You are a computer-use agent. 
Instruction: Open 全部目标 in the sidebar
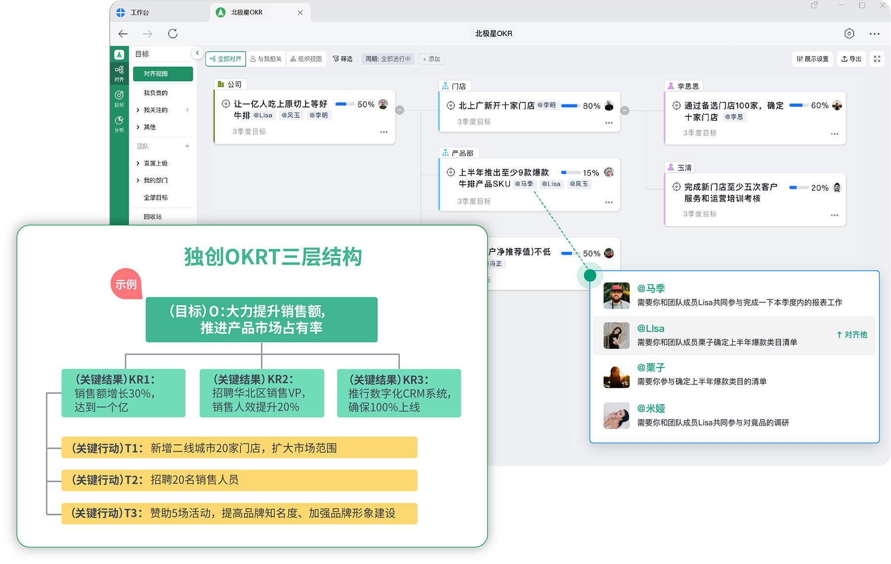click(x=155, y=197)
